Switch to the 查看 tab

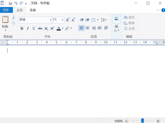(33, 10)
